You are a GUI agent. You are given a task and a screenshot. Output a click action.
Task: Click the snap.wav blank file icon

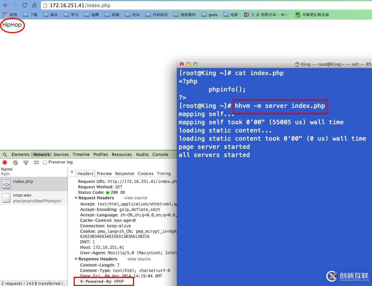tap(6, 198)
